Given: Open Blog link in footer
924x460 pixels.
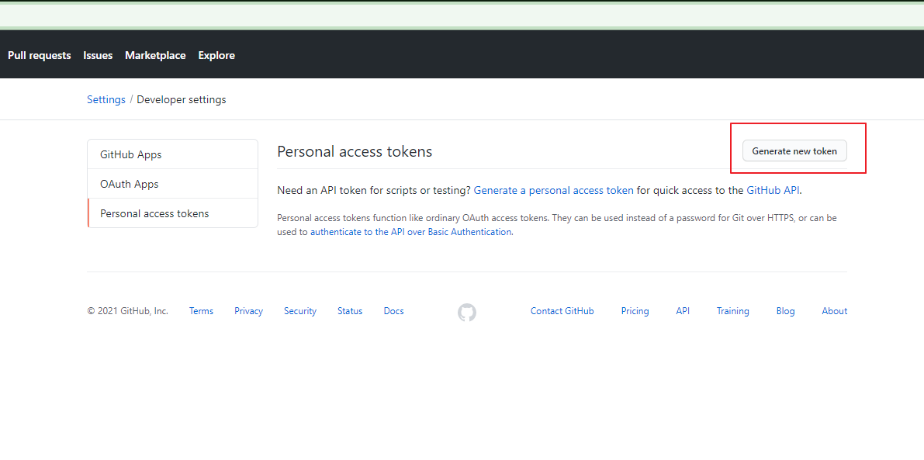Looking at the screenshot, I should tap(786, 311).
